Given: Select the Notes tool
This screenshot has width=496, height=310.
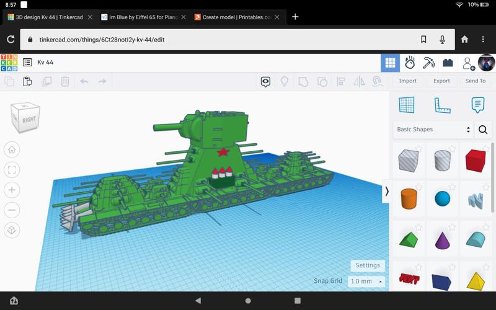Looking at the screenshot, I should 477,105.
